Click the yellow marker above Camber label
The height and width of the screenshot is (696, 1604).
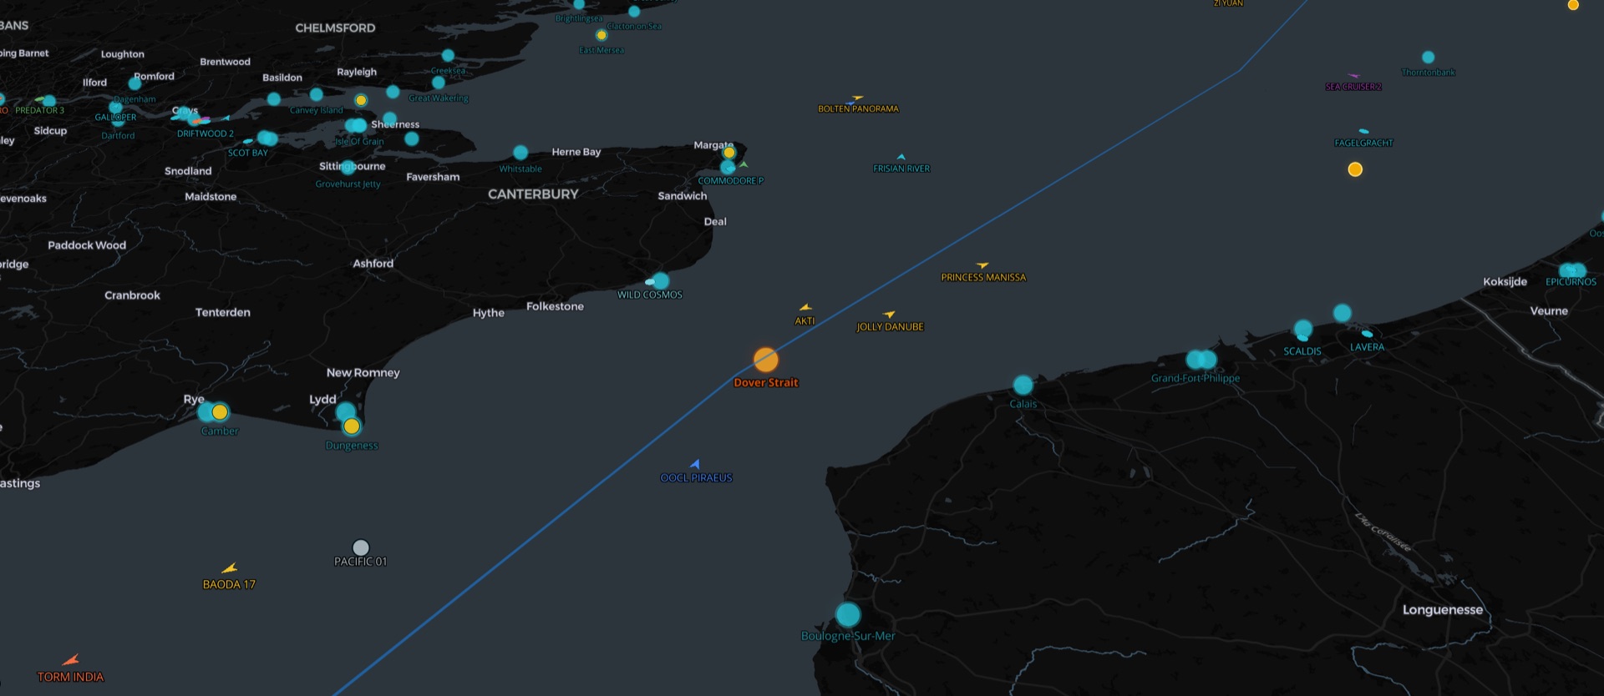(x=220, y=412)
